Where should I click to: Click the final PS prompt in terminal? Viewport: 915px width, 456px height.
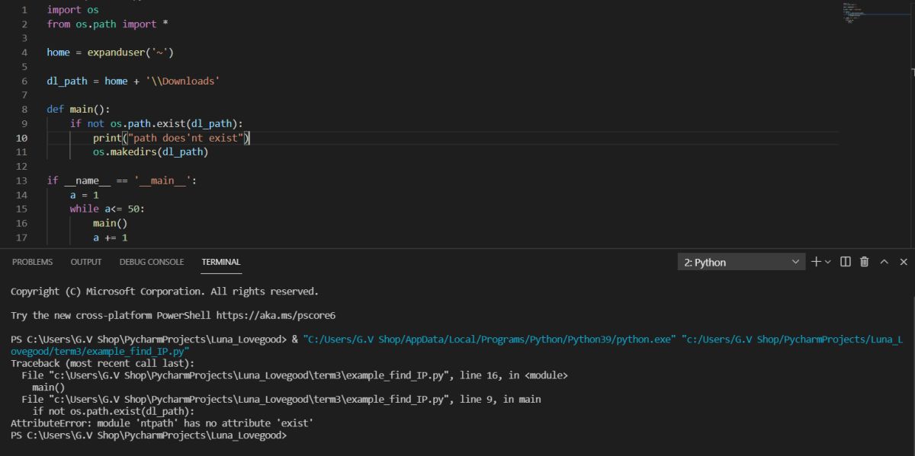coord(149,435)
